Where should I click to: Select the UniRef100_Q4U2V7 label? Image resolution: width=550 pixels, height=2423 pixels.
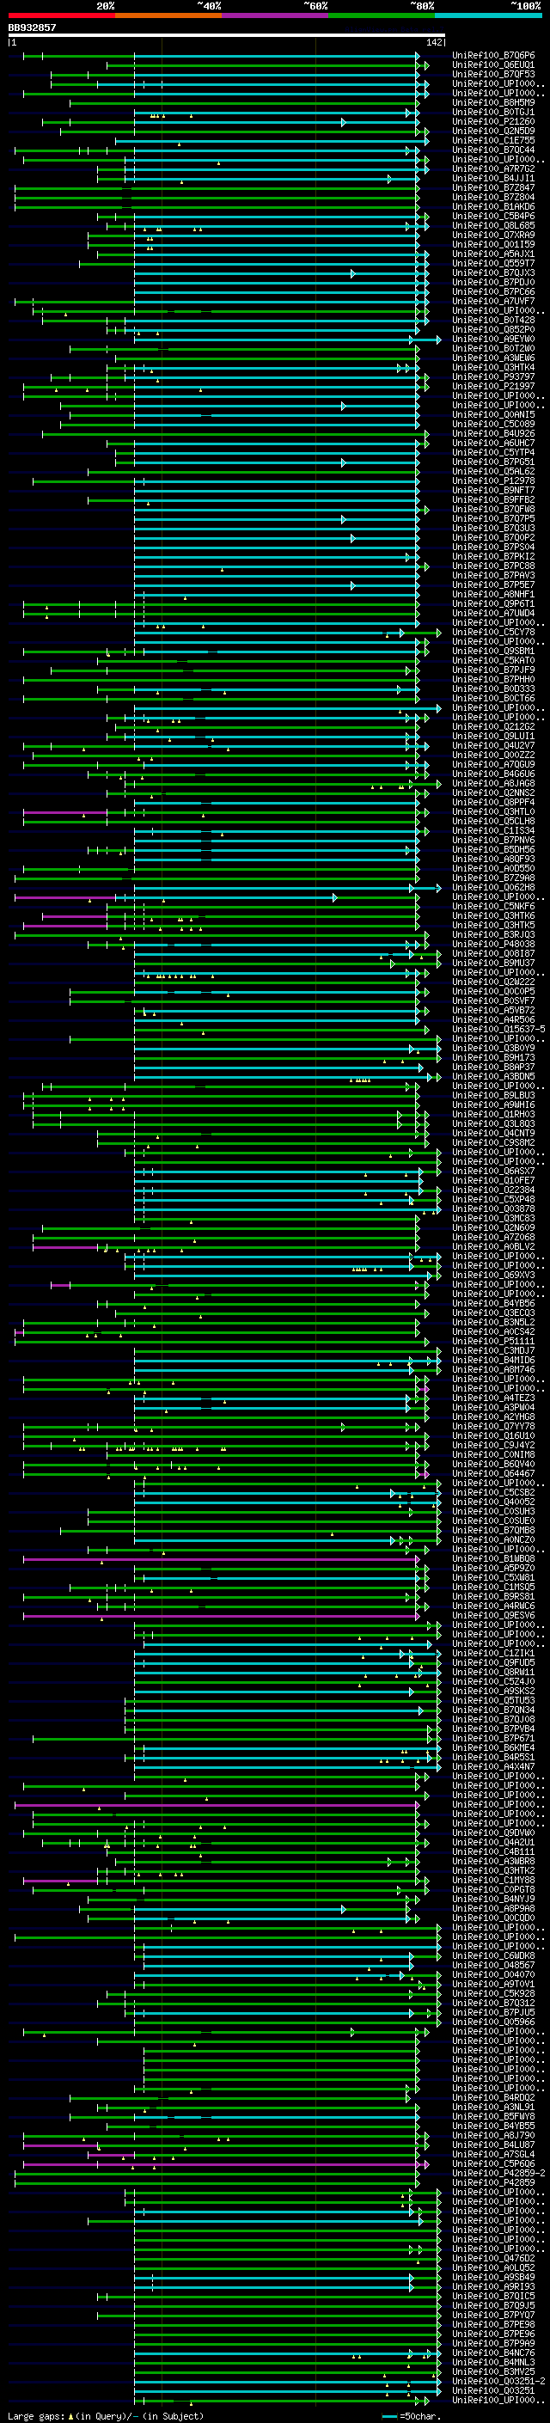point(493,746)
